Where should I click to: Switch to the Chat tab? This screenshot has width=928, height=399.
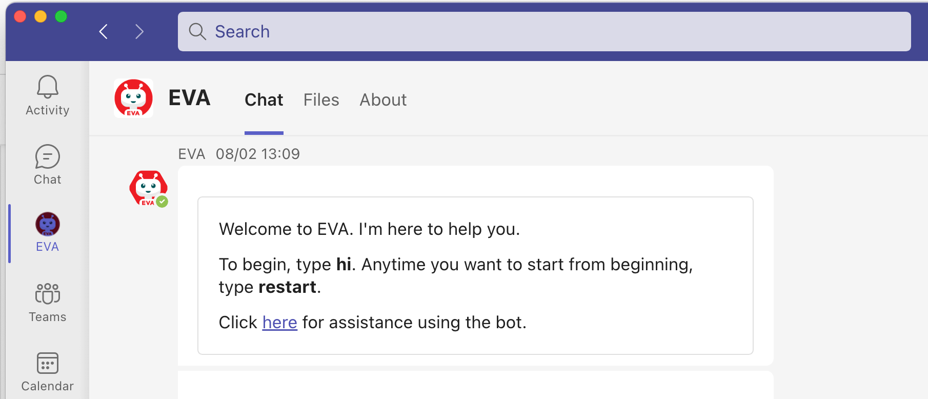click(264, 99)
